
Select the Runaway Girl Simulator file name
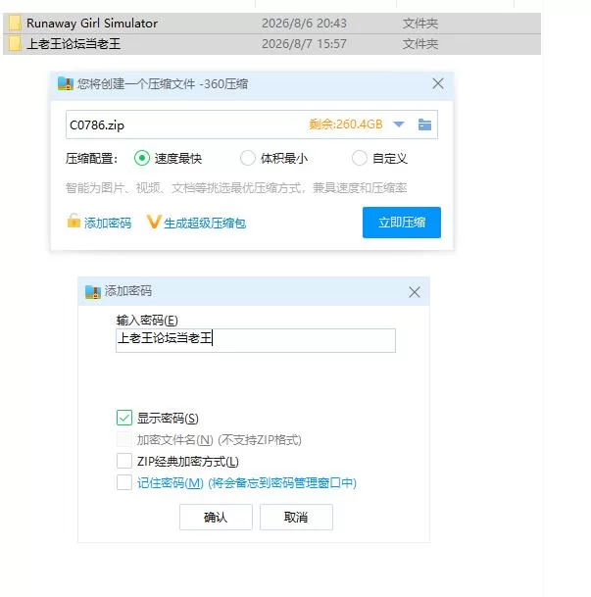pos(92,24)
